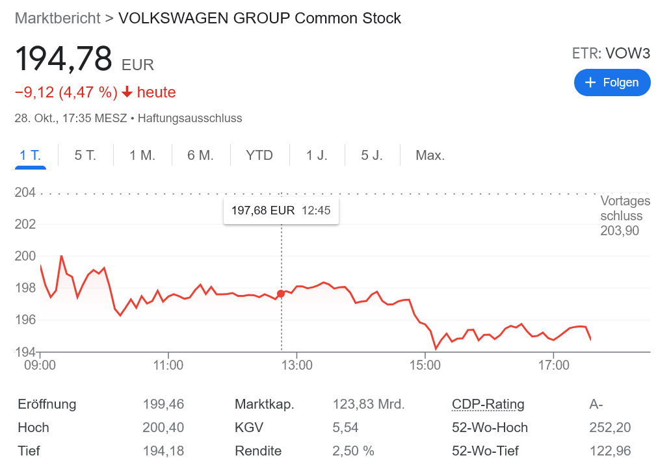Select the 6 M. range tab
Screen dimensions: 658x473
click(x=200, y=155)
